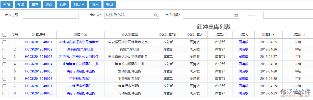
Task: Open the calendar icon in 出库时间 field
Action: 236,15
